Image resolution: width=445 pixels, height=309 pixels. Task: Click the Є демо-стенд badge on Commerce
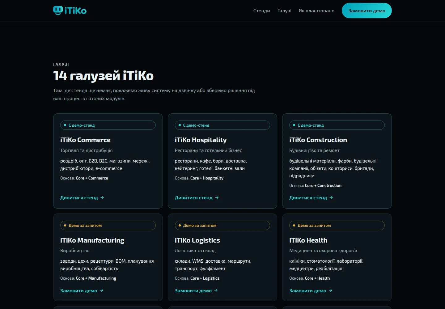pyautogui.click(x=108, y=125)
